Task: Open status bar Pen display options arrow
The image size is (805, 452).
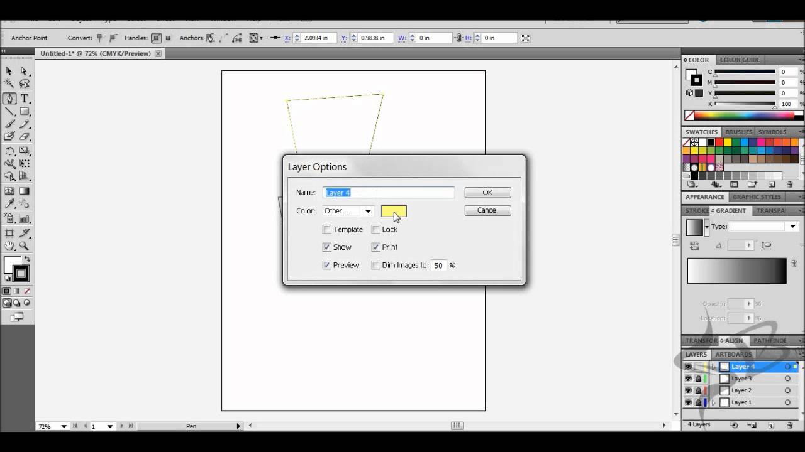Action: point(238,426)
